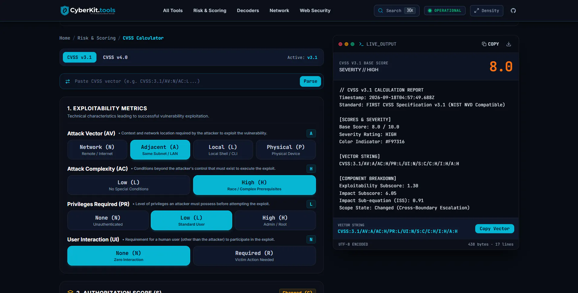Set Attack Complexity to High (H)
Image resolution: width=578 pixels, height=293 pixels.
[255, 185]
